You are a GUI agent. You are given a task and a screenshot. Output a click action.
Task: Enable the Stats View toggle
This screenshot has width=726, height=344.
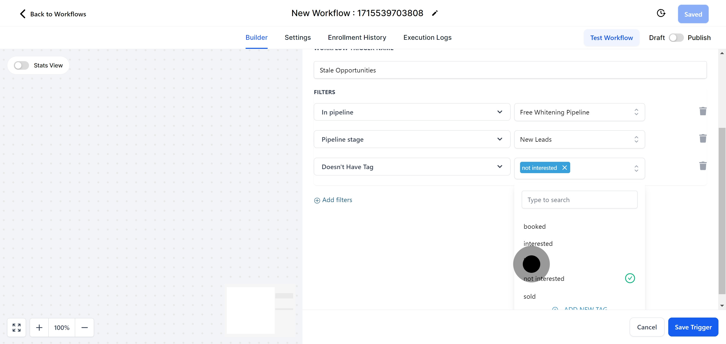(22, 65)
